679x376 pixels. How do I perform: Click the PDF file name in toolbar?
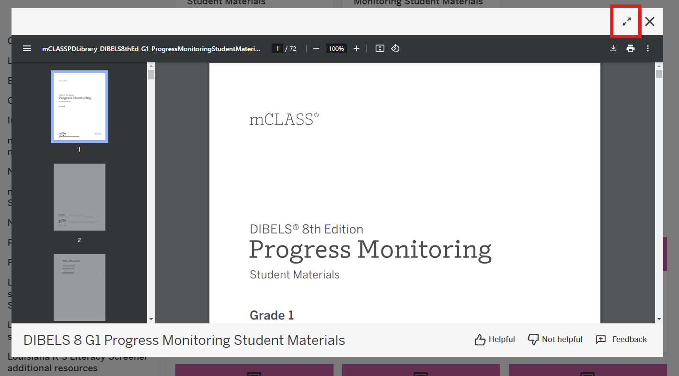tap(151, 48)
